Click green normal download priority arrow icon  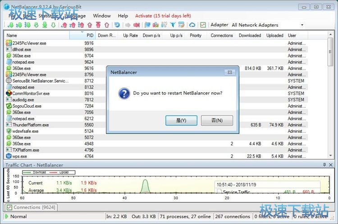[19, 25]
